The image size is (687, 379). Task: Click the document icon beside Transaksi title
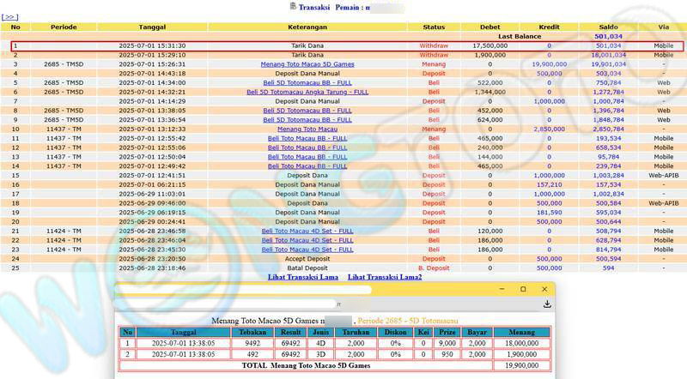point(293,6)
